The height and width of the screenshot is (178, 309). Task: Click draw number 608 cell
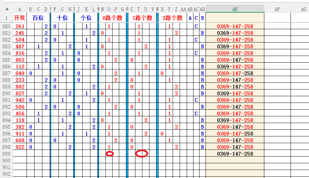(x=20, y=140)
